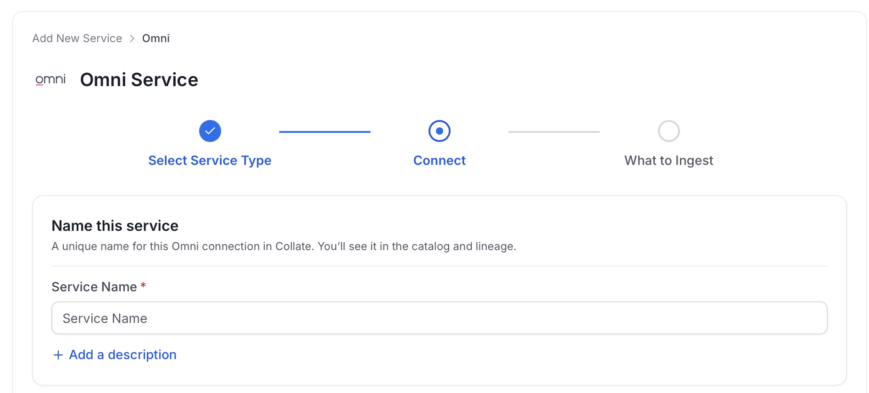
Task: Click the Add New Service breadcrumb link
Action: point(77,38)
